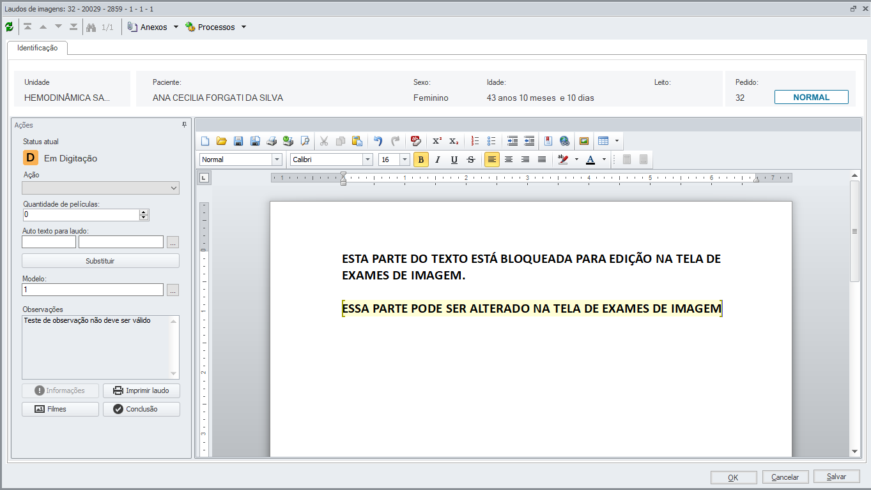Image resolution: width=871 pixels, height=490 pixels.
Task: Click the ellipsis button beside Auto texto fields
Action: [x=173, y=242]
